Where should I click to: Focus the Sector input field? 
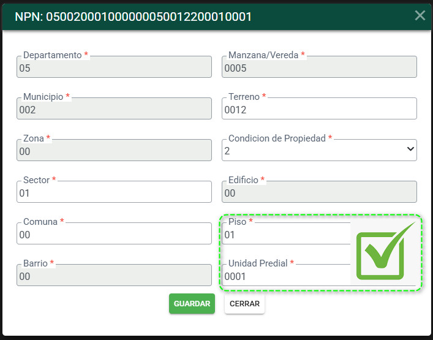[114, 192]
